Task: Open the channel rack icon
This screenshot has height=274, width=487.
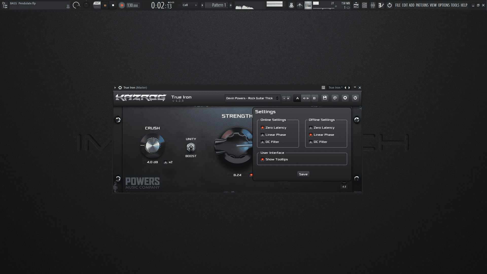Action: pos(364,5)
